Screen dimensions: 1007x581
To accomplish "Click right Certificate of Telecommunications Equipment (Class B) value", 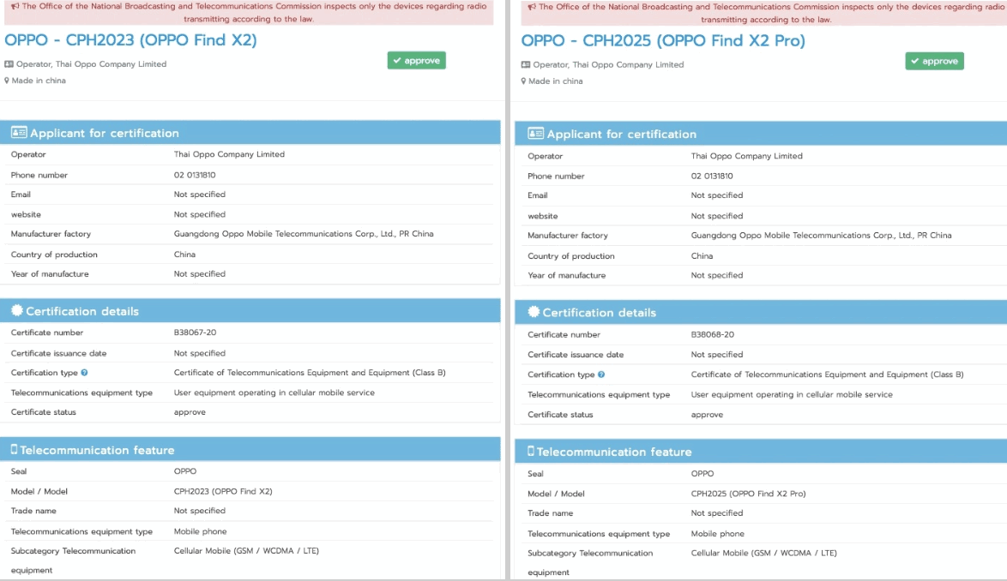I will tap(827, 374).
